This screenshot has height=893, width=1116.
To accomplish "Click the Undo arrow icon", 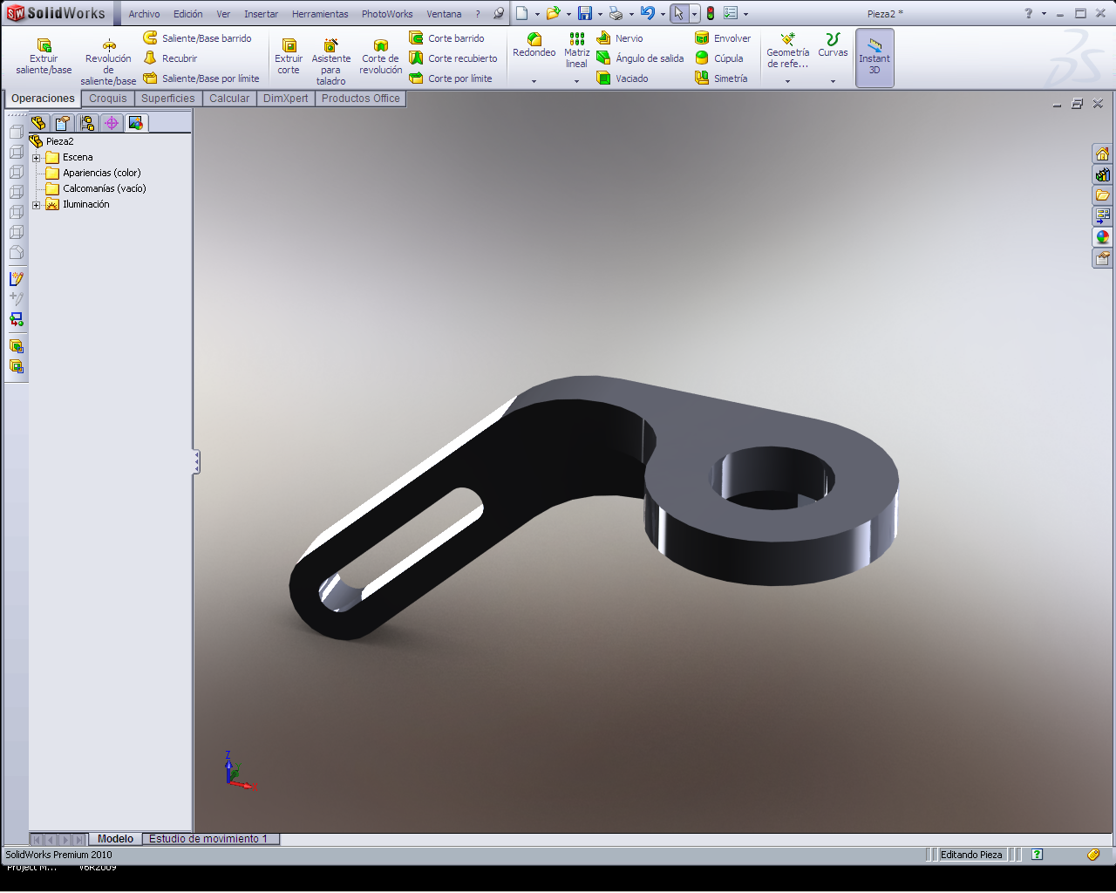I will pyautogui.click(x=647, y=13).
